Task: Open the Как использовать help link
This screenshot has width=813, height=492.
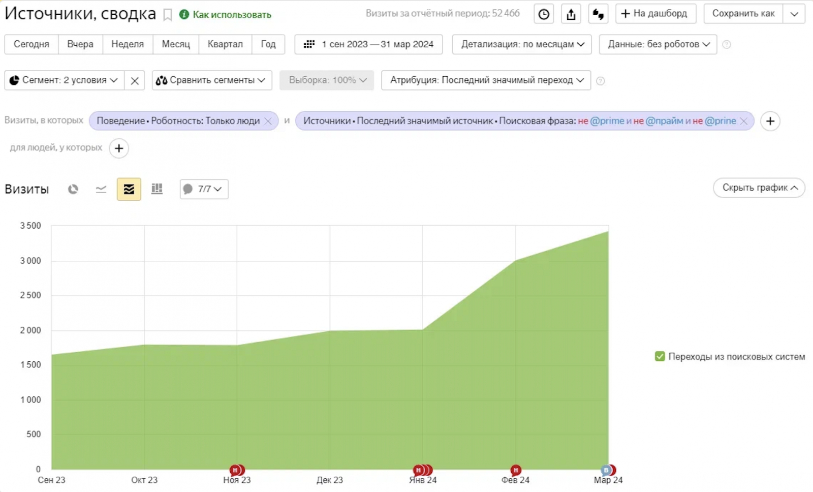Action: pos(232,15)
